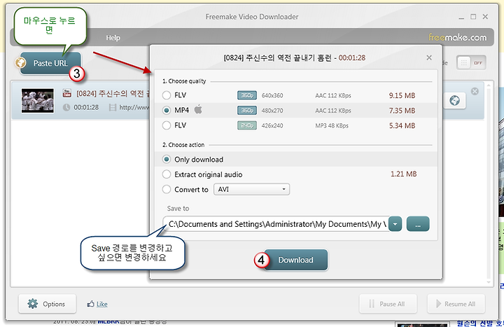Click the 9.15 MB size text

(x=402, y=95)
